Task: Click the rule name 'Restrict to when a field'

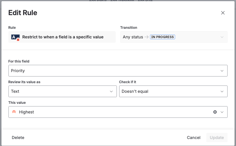Action: pos(63,37)
